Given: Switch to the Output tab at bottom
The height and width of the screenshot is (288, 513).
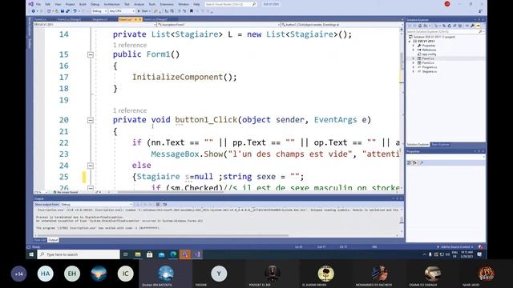Looking at the screenshot, I should coord(53,240).
